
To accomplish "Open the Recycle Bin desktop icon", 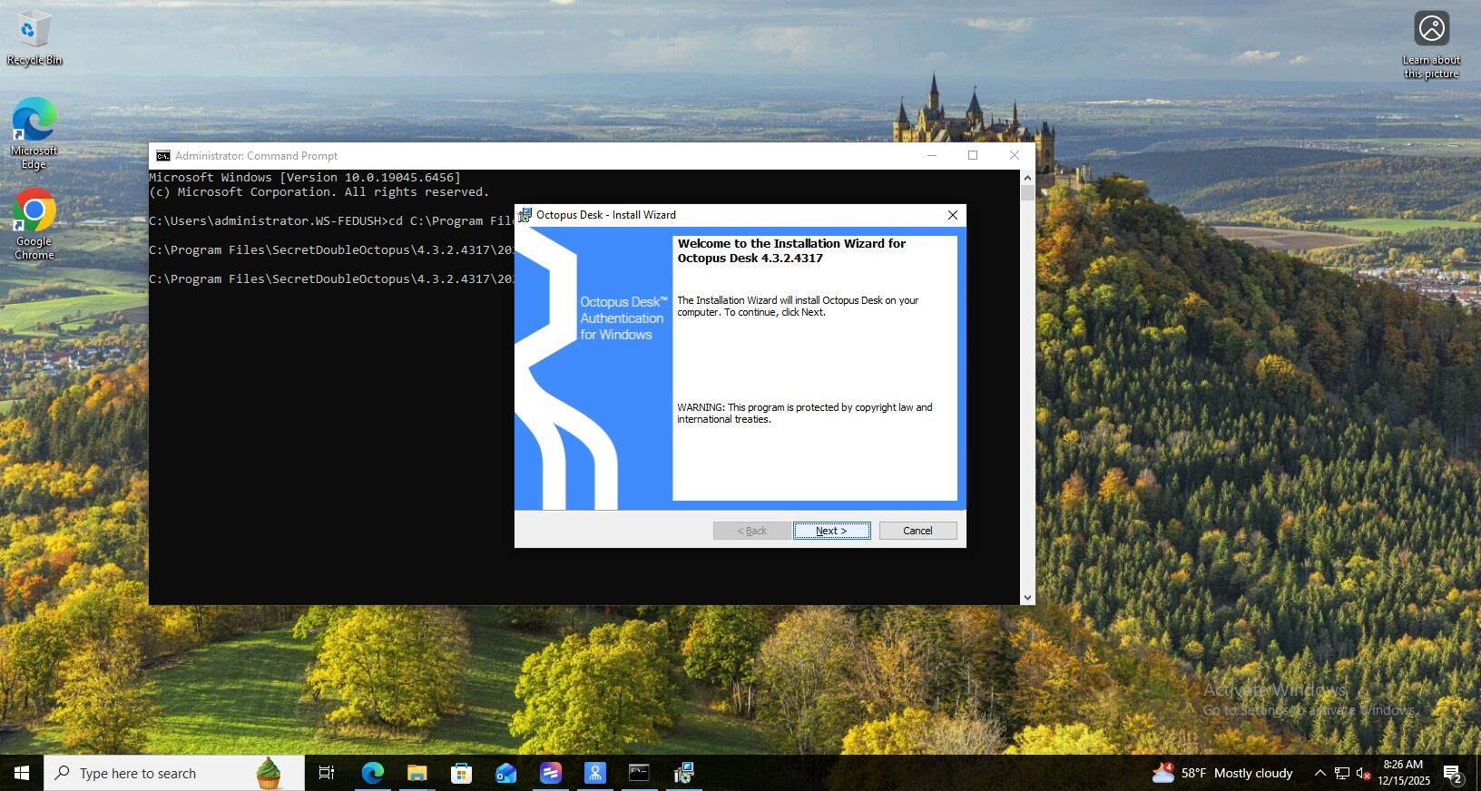I will point(34,38).
